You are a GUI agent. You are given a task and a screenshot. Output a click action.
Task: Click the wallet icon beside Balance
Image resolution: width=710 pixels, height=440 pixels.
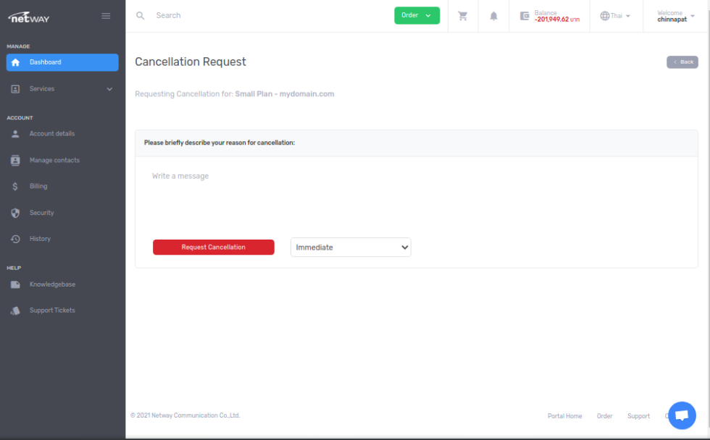pos(525,16)
